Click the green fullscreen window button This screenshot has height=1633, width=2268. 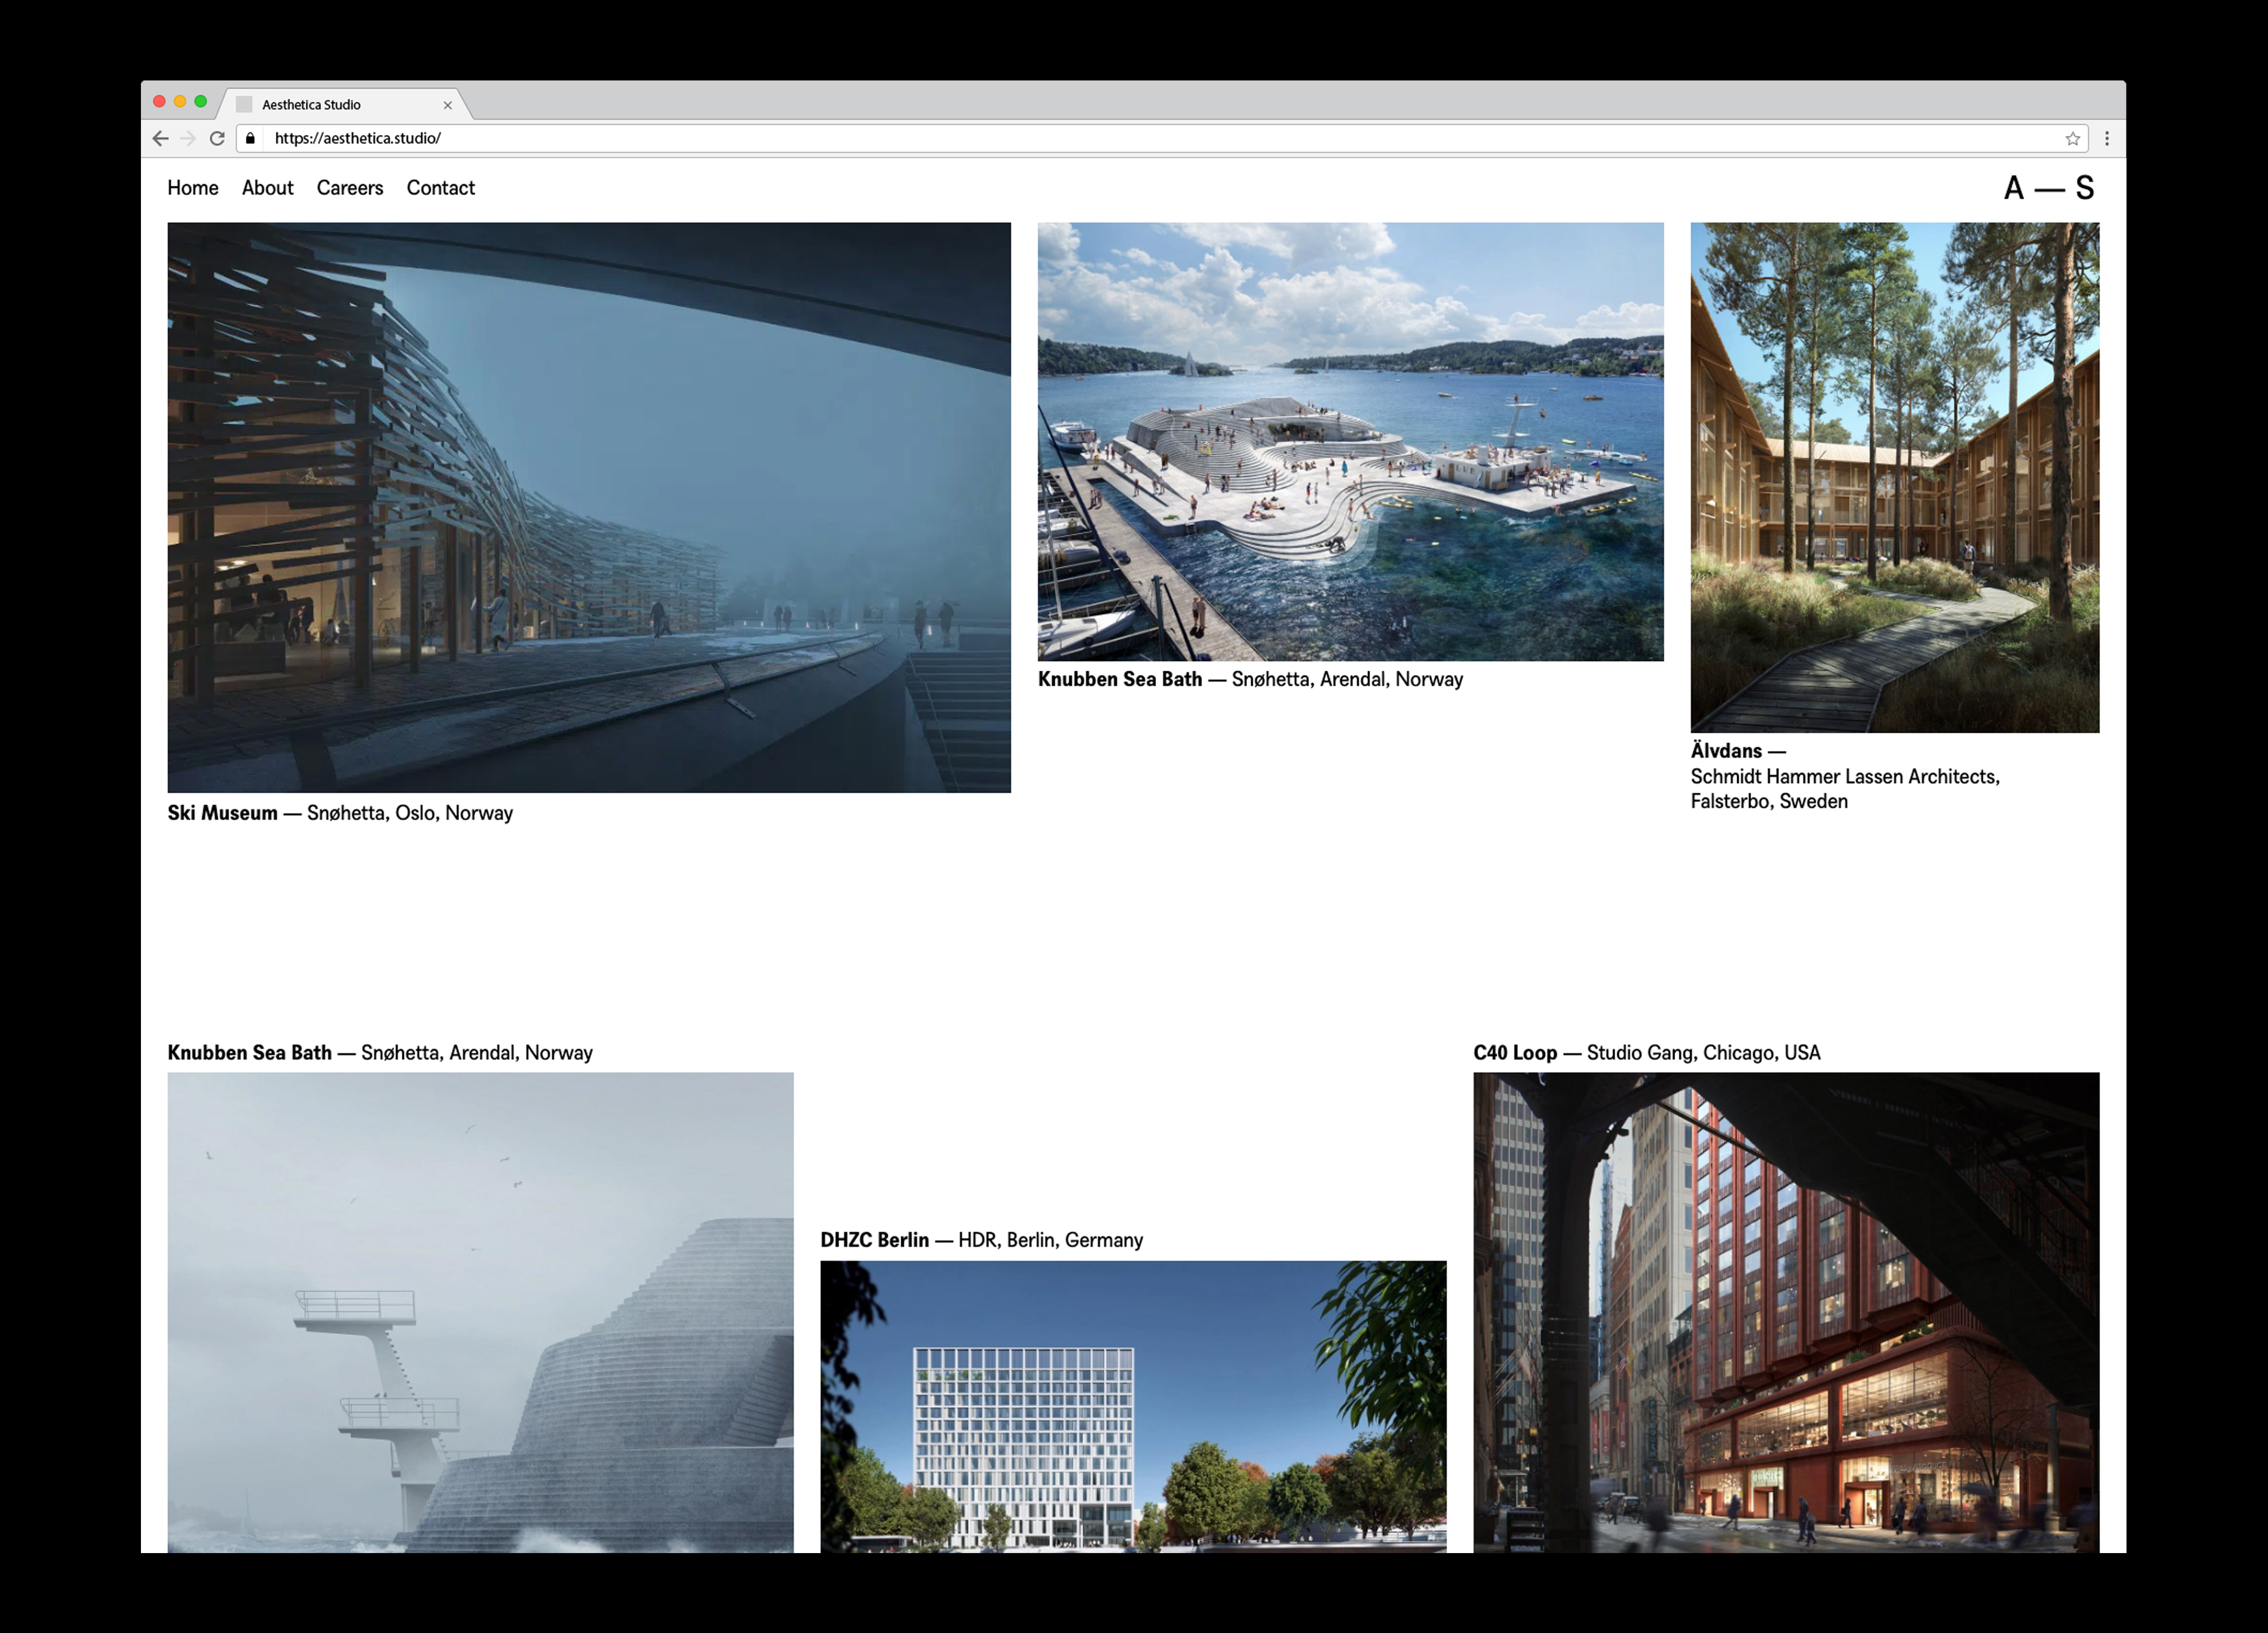pyautogui.click(x=201, y=101)
